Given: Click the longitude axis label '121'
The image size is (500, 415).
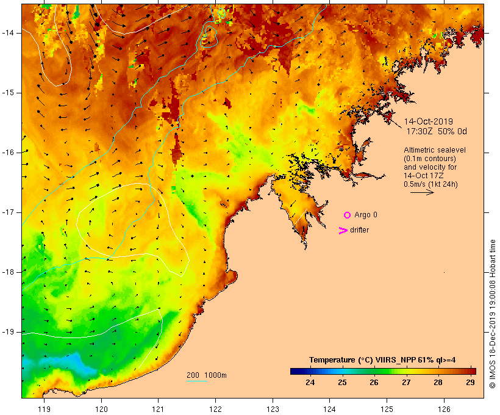Looking at the screenshot, I should tap(158, 409).
